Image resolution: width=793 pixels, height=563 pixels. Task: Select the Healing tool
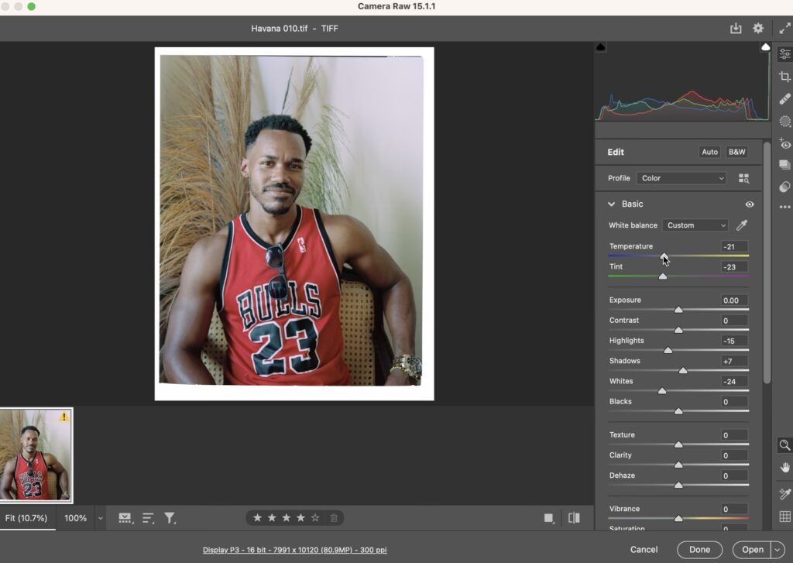click(x=784, y=99)
